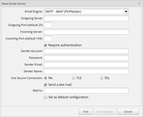Image resolution: width=143 pixels, height=117 pixels.
Task: Click the Outgoing Port input box
Action: (x=48, y=25)
